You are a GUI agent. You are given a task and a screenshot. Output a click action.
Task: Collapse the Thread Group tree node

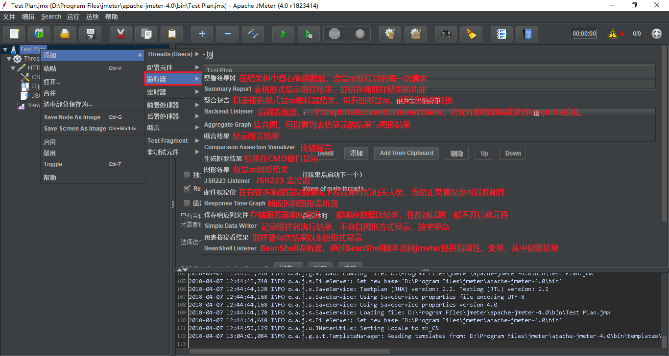pyautogui.click(x=9, y=59)
